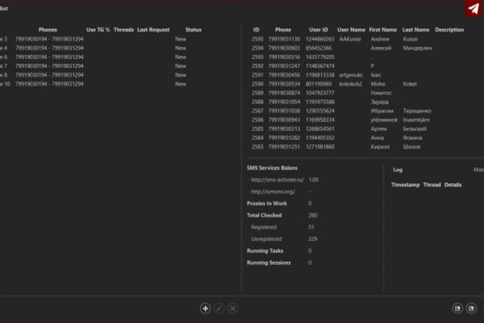
Task: Click the Proxies In Work label
Action: [x=267, y=203]
